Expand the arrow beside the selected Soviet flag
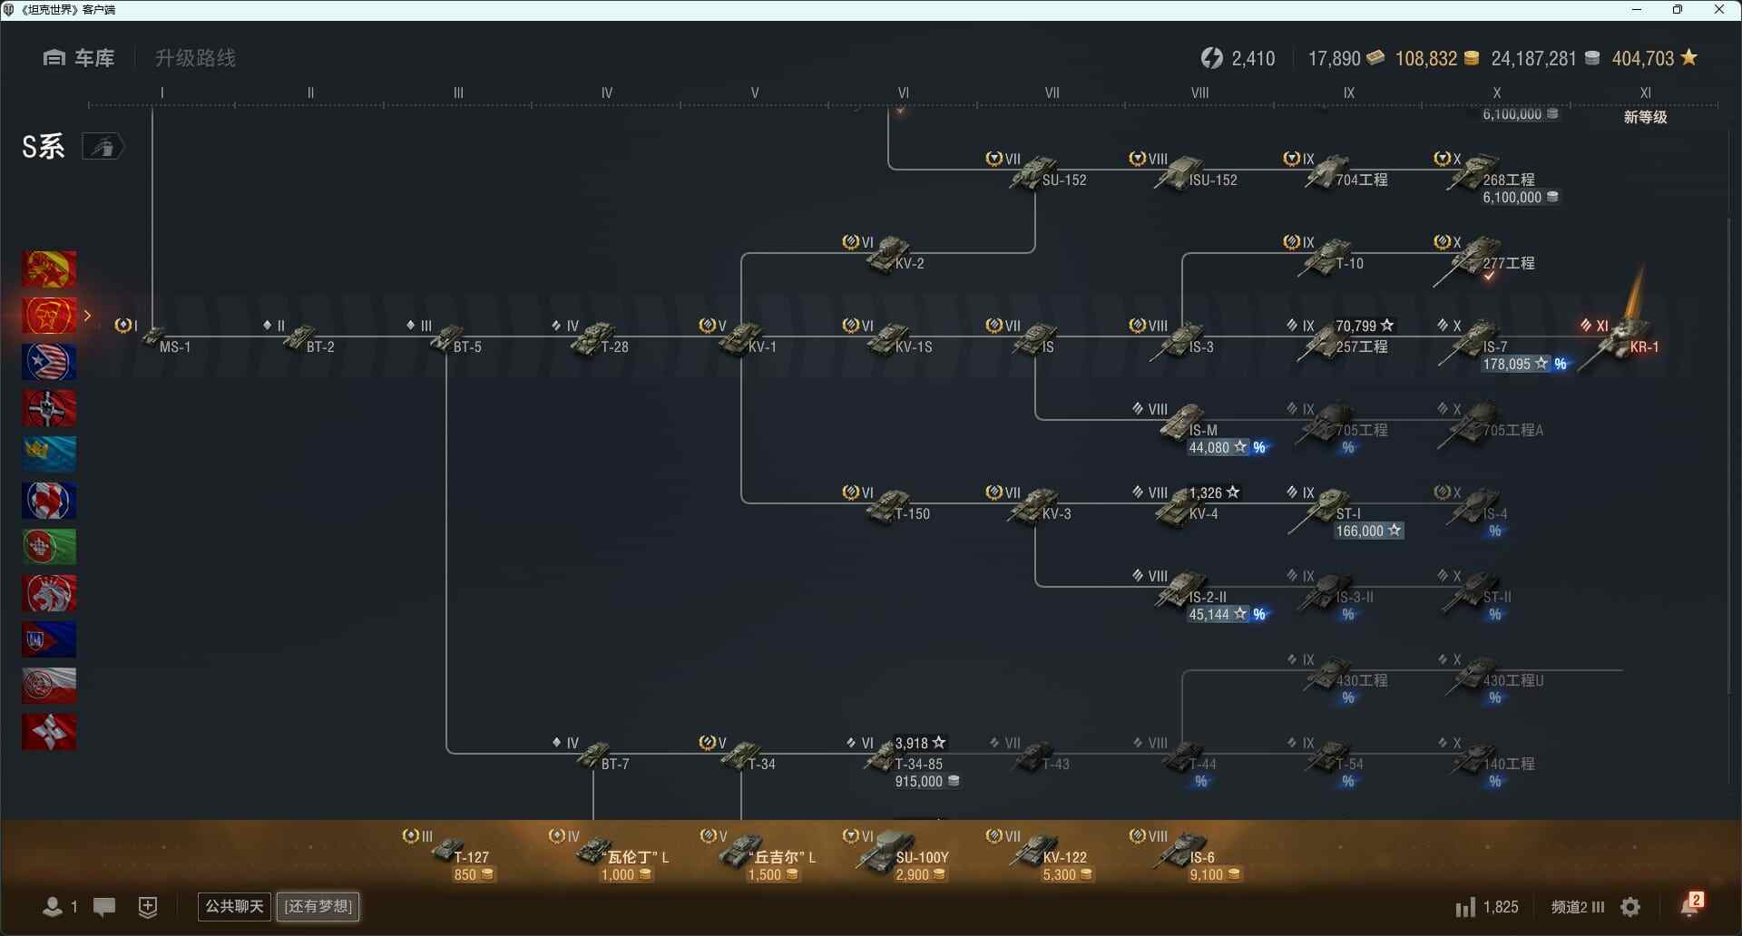The width and height of the screenshot is (1742, 936). pyautogui.click(x=88, y=316)
